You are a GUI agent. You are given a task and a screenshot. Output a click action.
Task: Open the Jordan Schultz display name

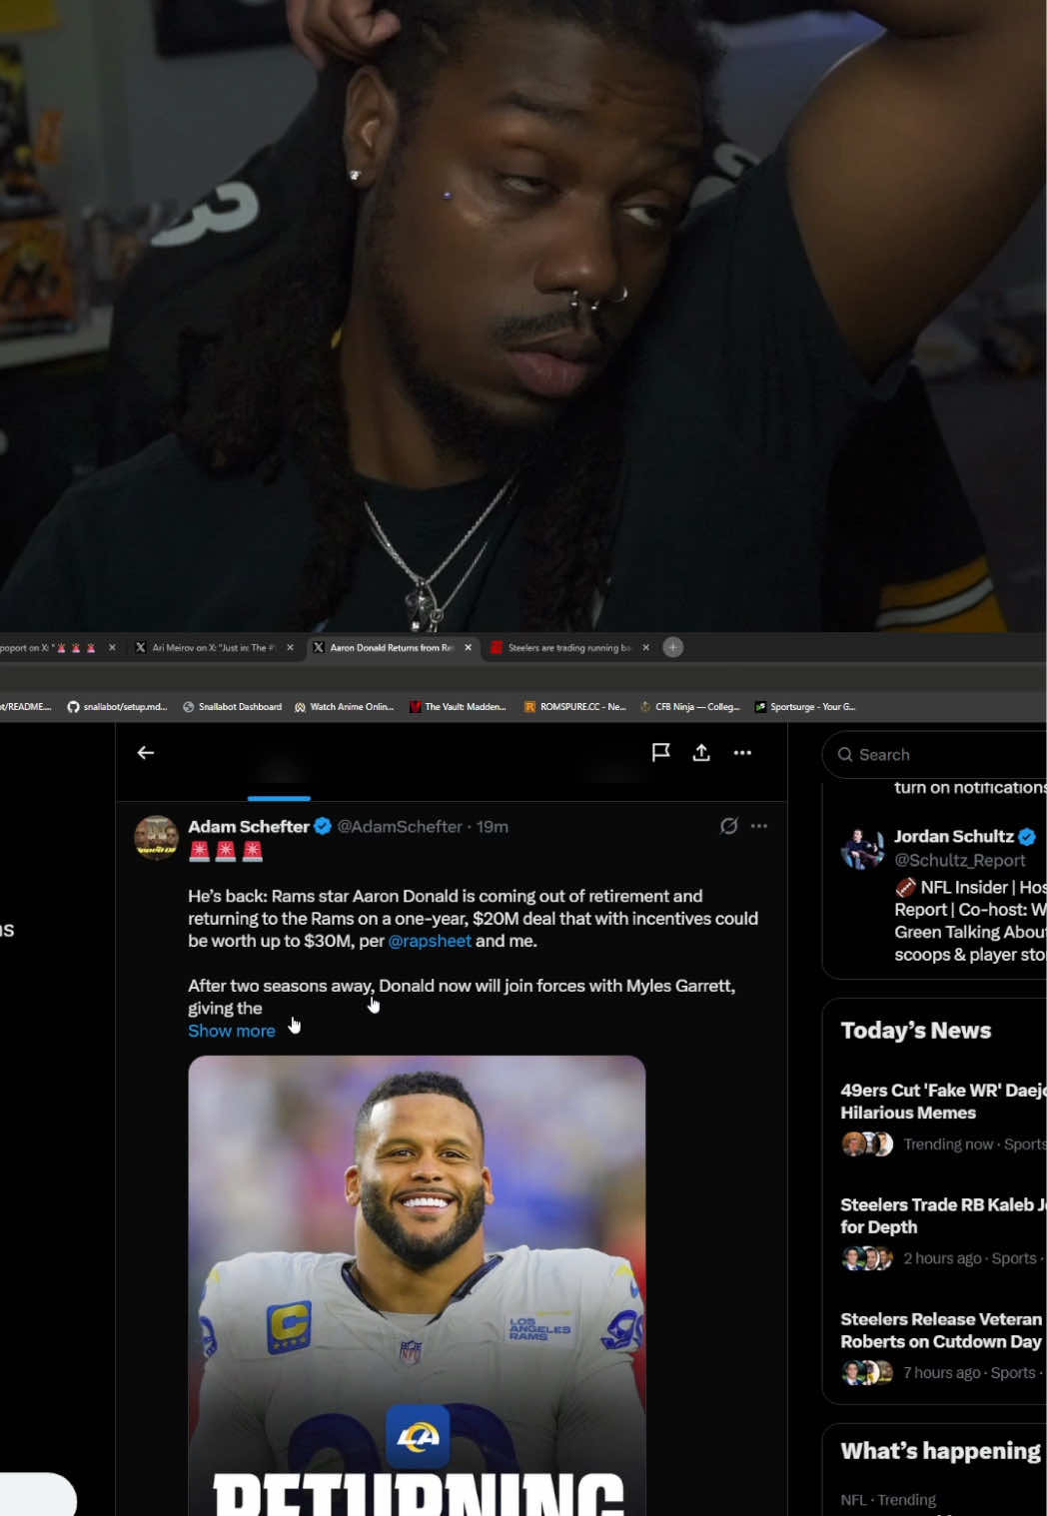(954, 836)
